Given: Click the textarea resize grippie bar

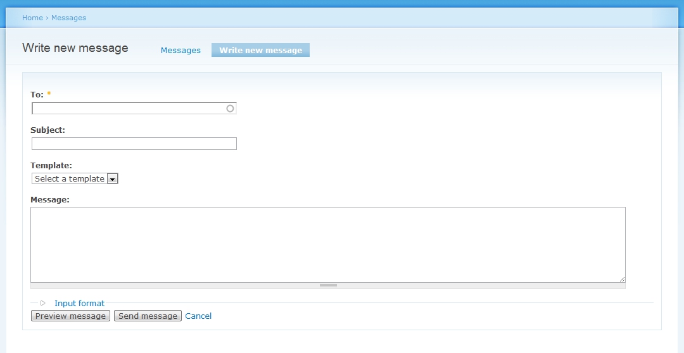Looking at the screenshot, I should [x=327, y=286].
